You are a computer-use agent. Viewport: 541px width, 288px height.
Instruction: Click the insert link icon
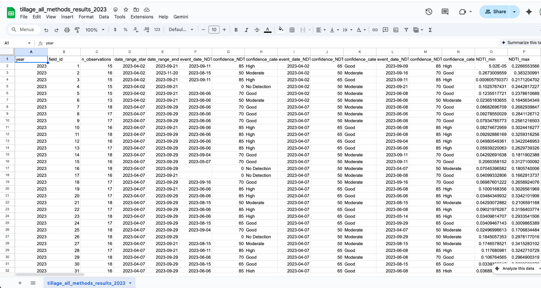tap(375, 30)
